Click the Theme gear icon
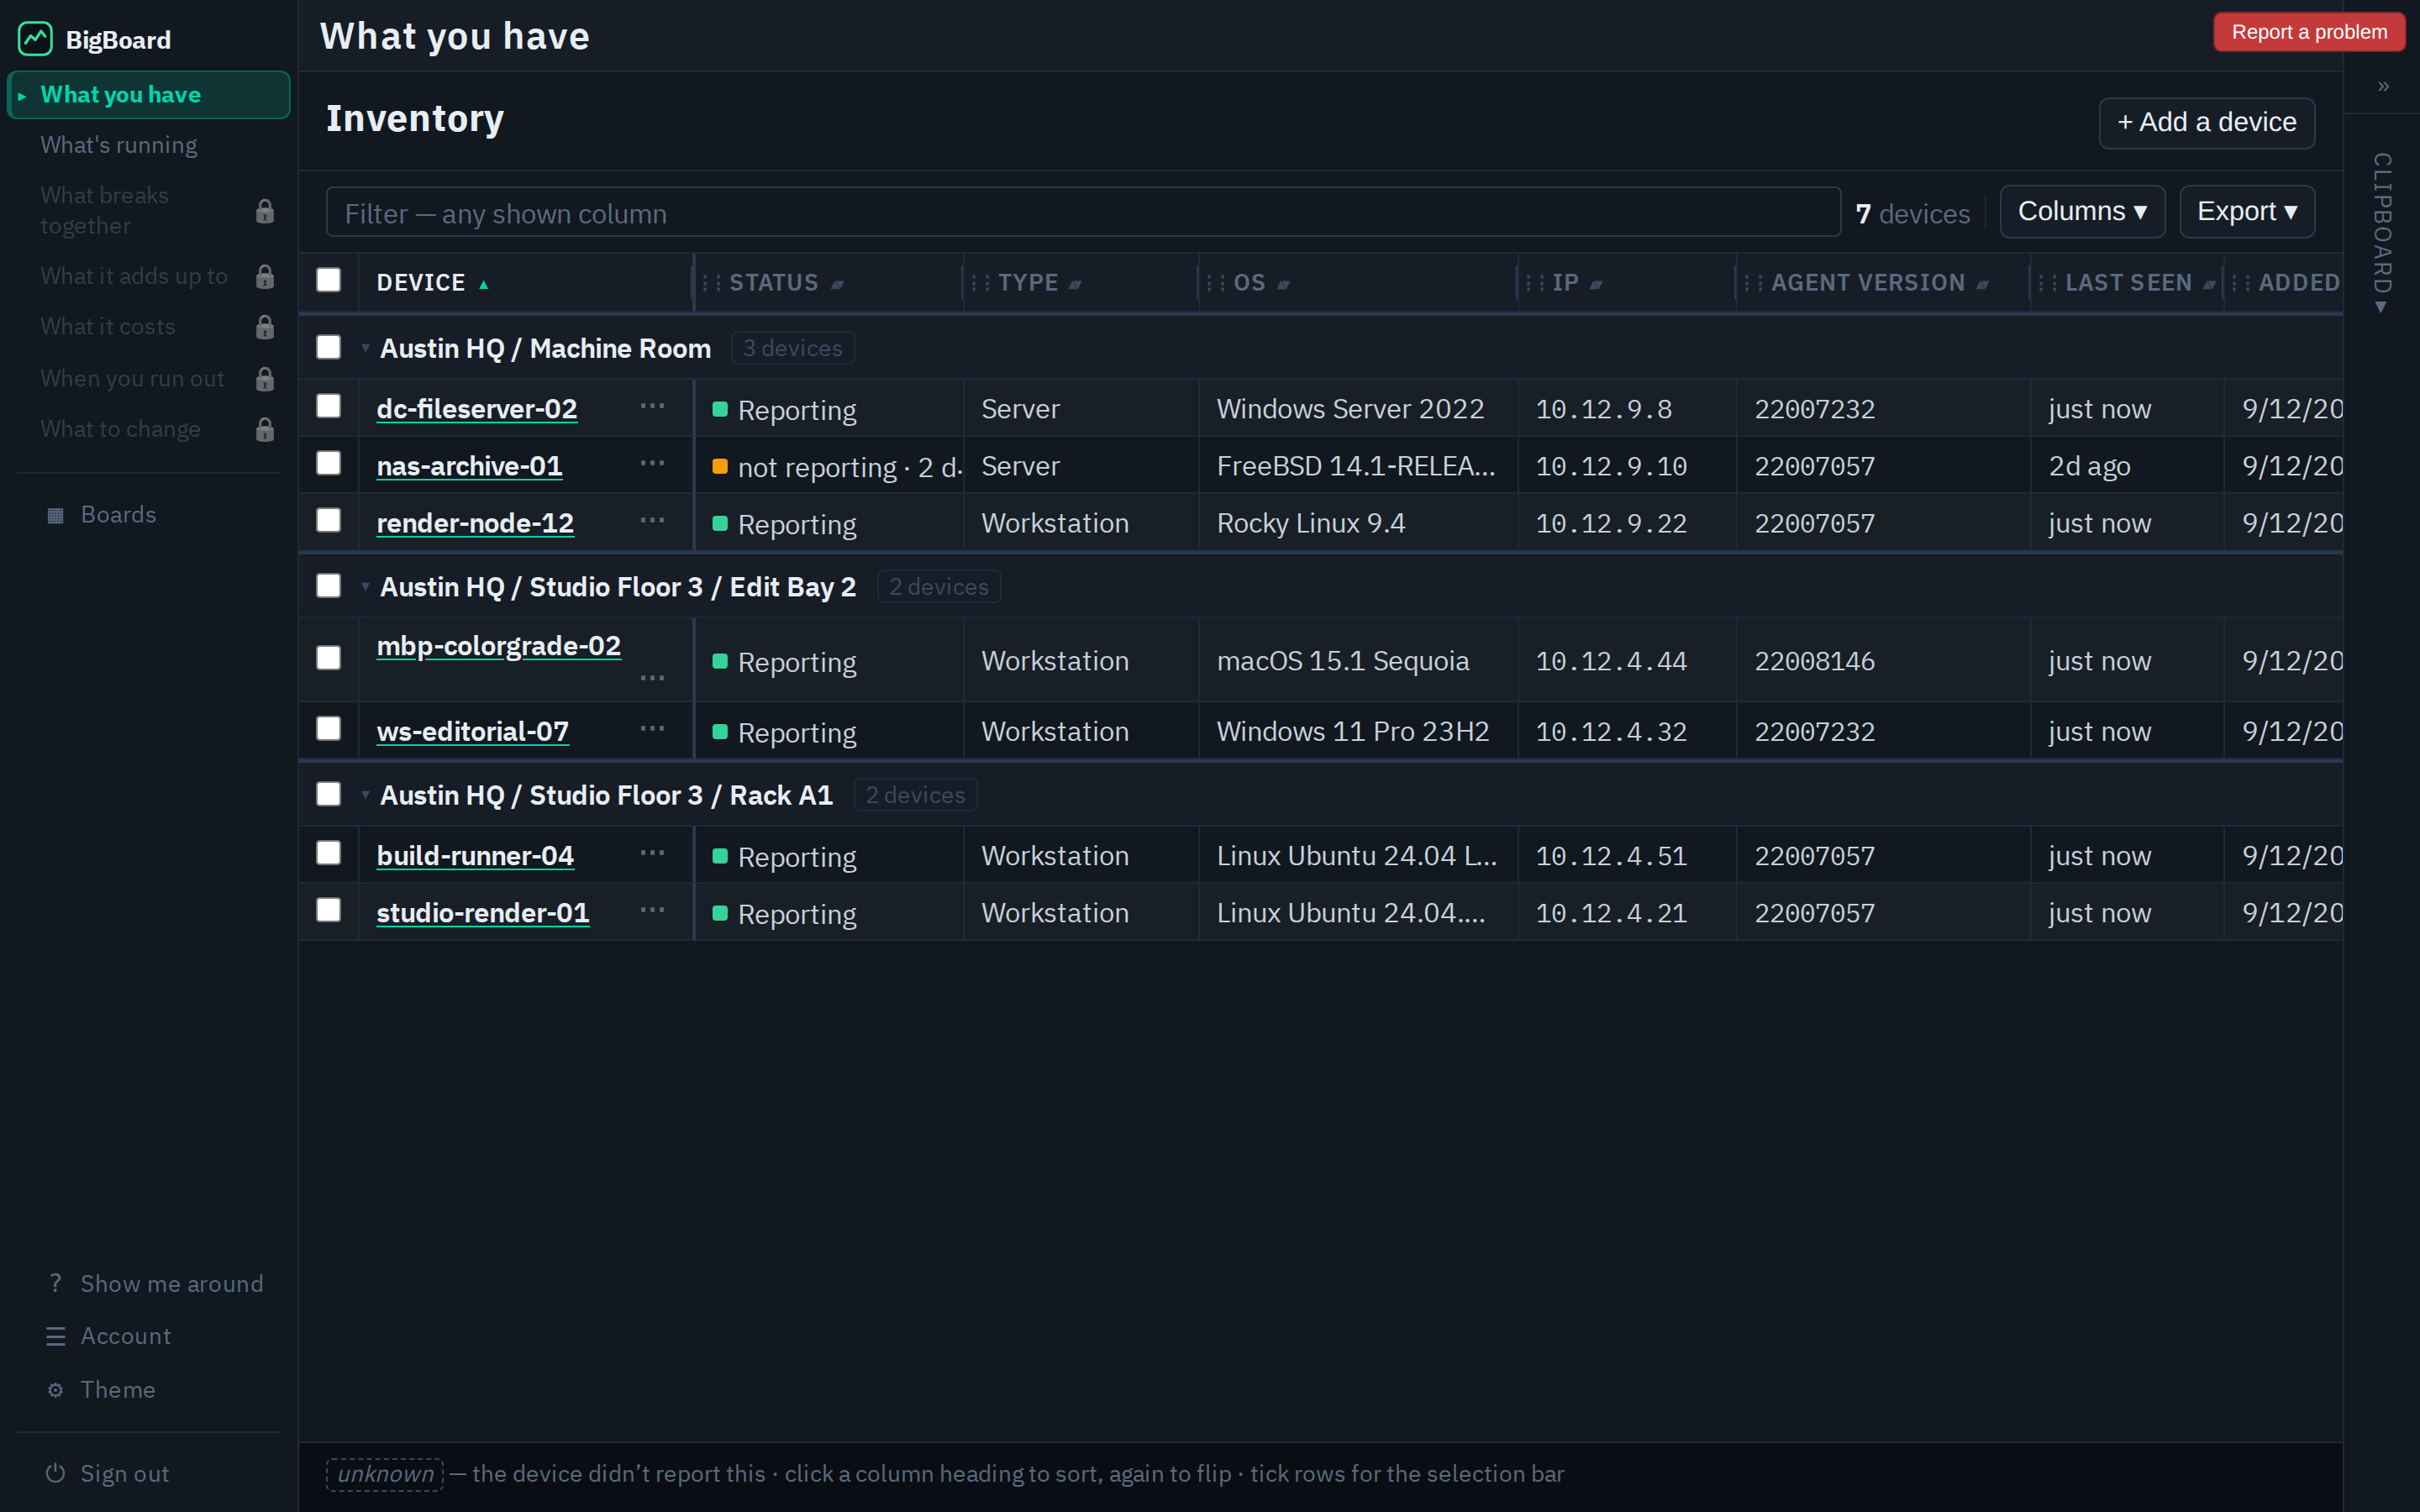 (x=56, y=1390)
